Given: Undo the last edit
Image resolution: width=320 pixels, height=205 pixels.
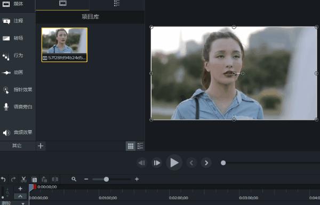Looking at the screenshot, I should point(3,179).
